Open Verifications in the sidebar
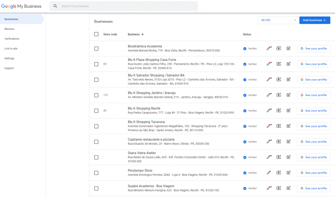Screen dimensions: 335x197 coord(12,39)
